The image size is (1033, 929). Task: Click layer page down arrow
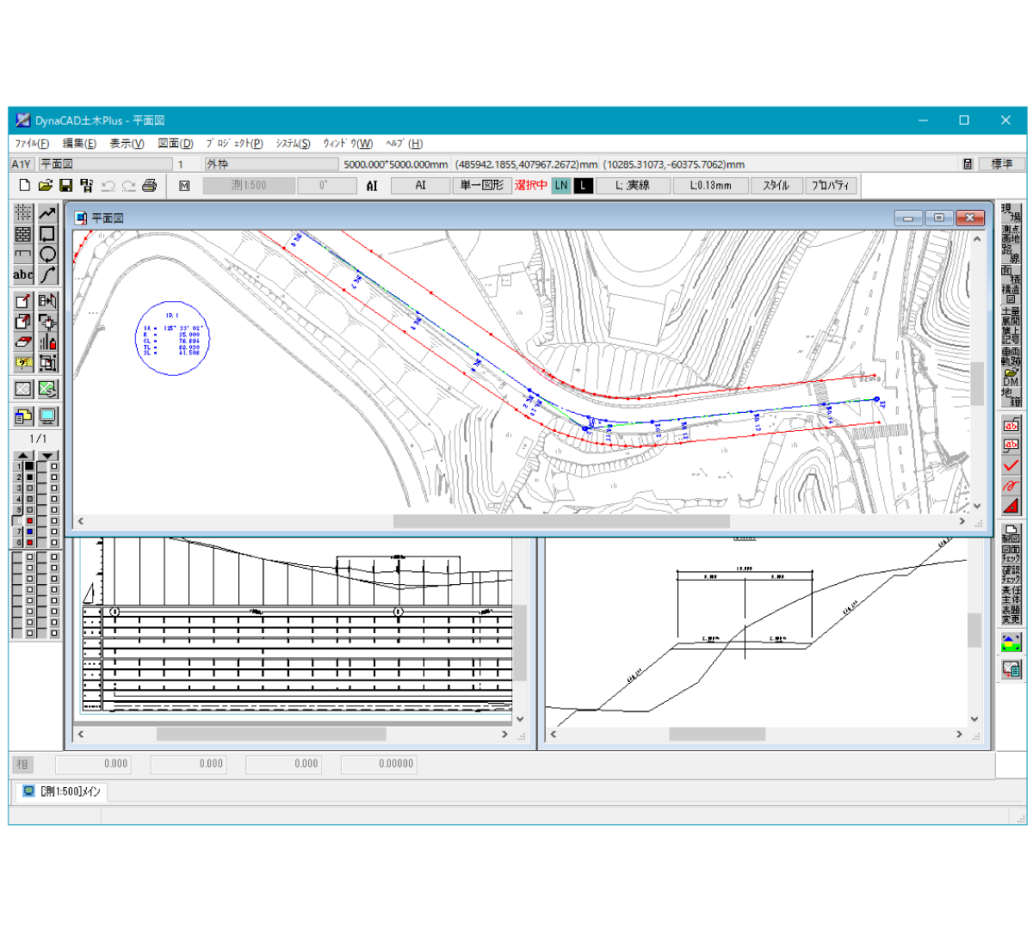[x=48, y=455]
